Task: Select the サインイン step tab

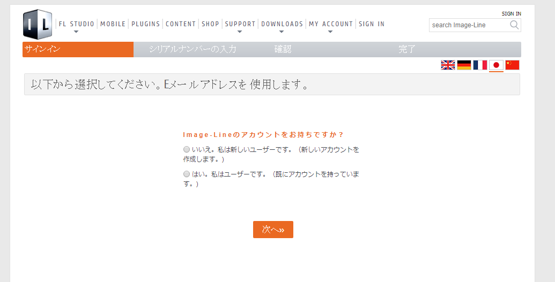Action: [x=78, y=49]
